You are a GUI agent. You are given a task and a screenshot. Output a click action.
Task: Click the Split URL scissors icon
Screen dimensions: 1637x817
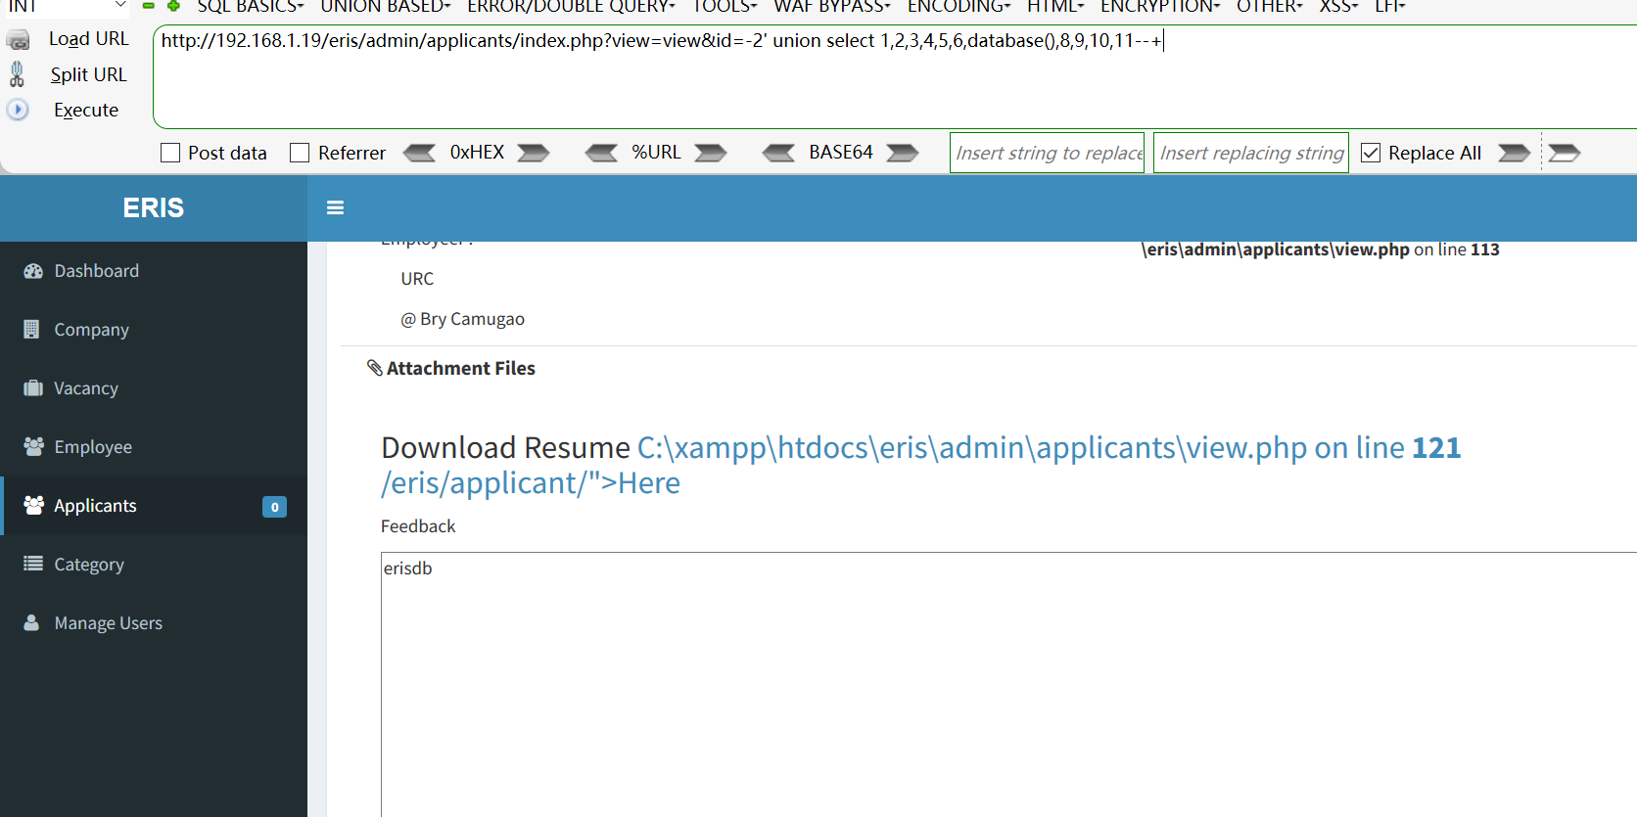[x=17, y=74]
